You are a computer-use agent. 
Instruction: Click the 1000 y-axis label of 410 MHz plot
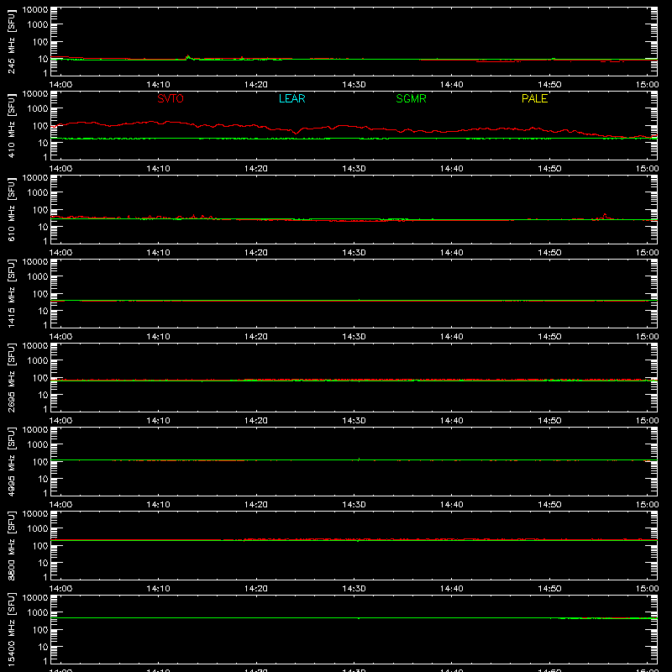(38, 109)
